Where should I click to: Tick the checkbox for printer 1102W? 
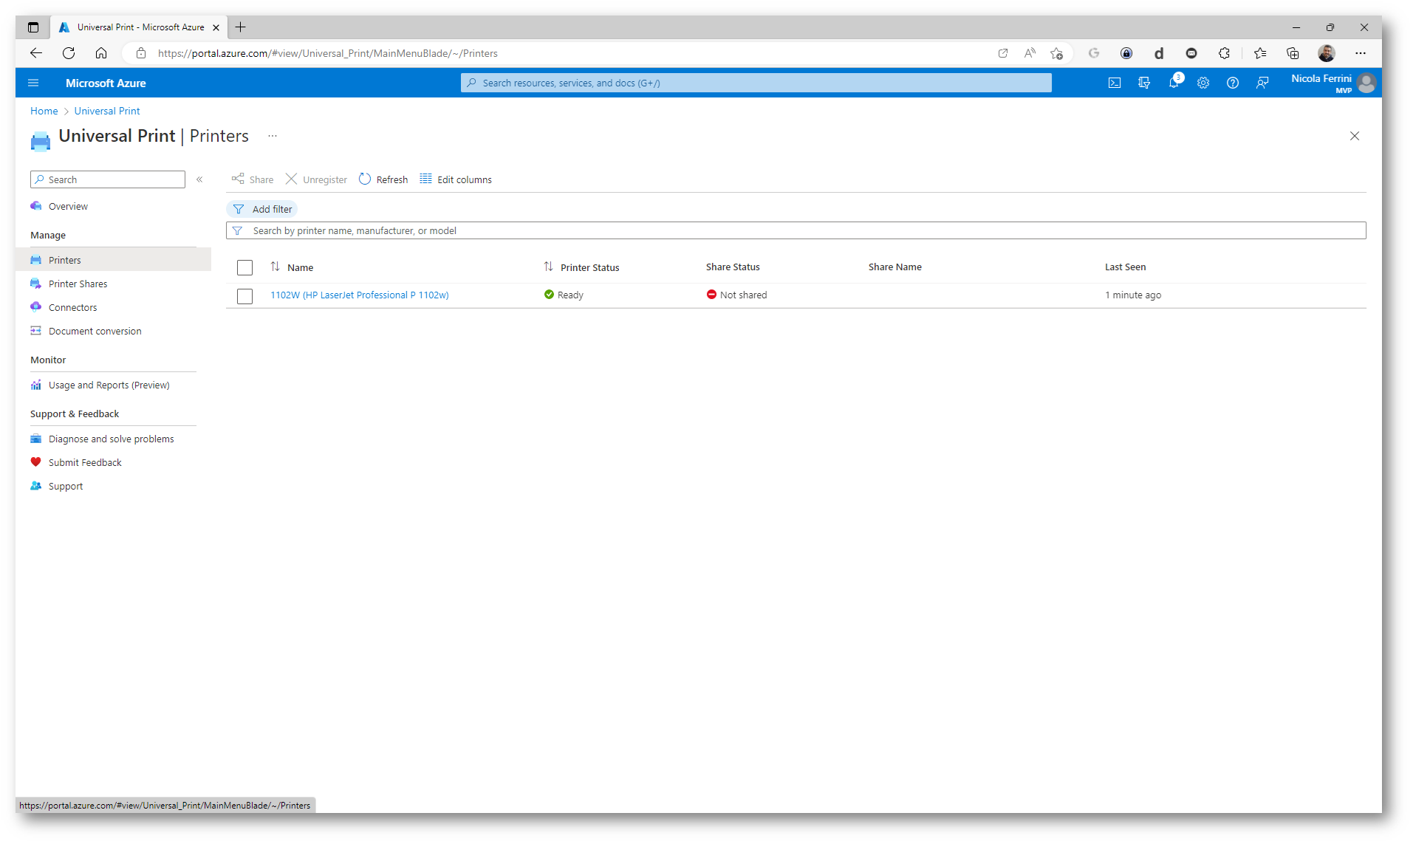coord(244,295)
